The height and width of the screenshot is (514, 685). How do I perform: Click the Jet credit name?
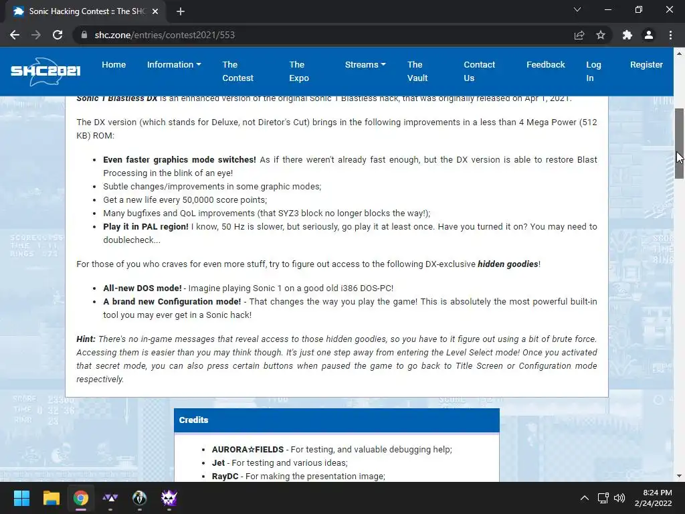pos(219,463)
